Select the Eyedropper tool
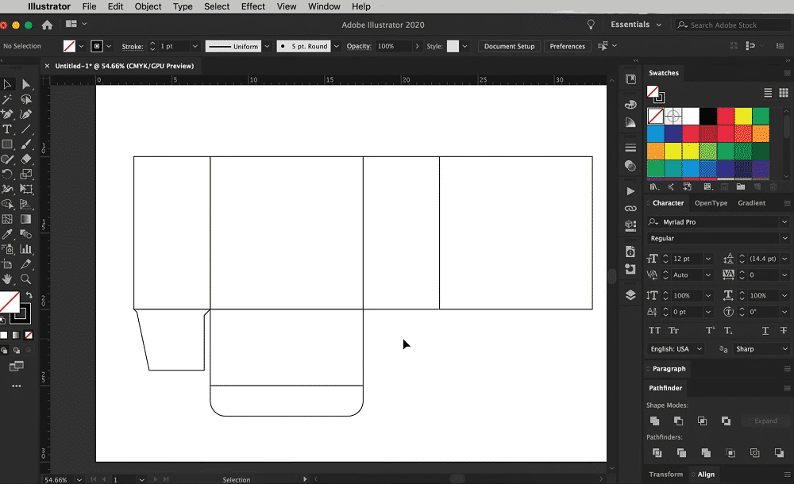 click(7, 235)
